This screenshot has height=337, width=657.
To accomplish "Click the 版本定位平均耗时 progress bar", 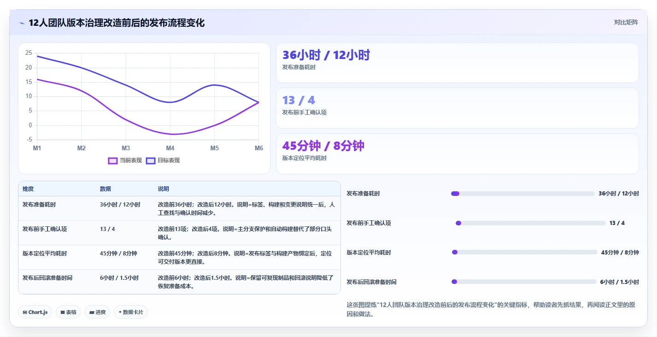I will (x=525, y=252).
